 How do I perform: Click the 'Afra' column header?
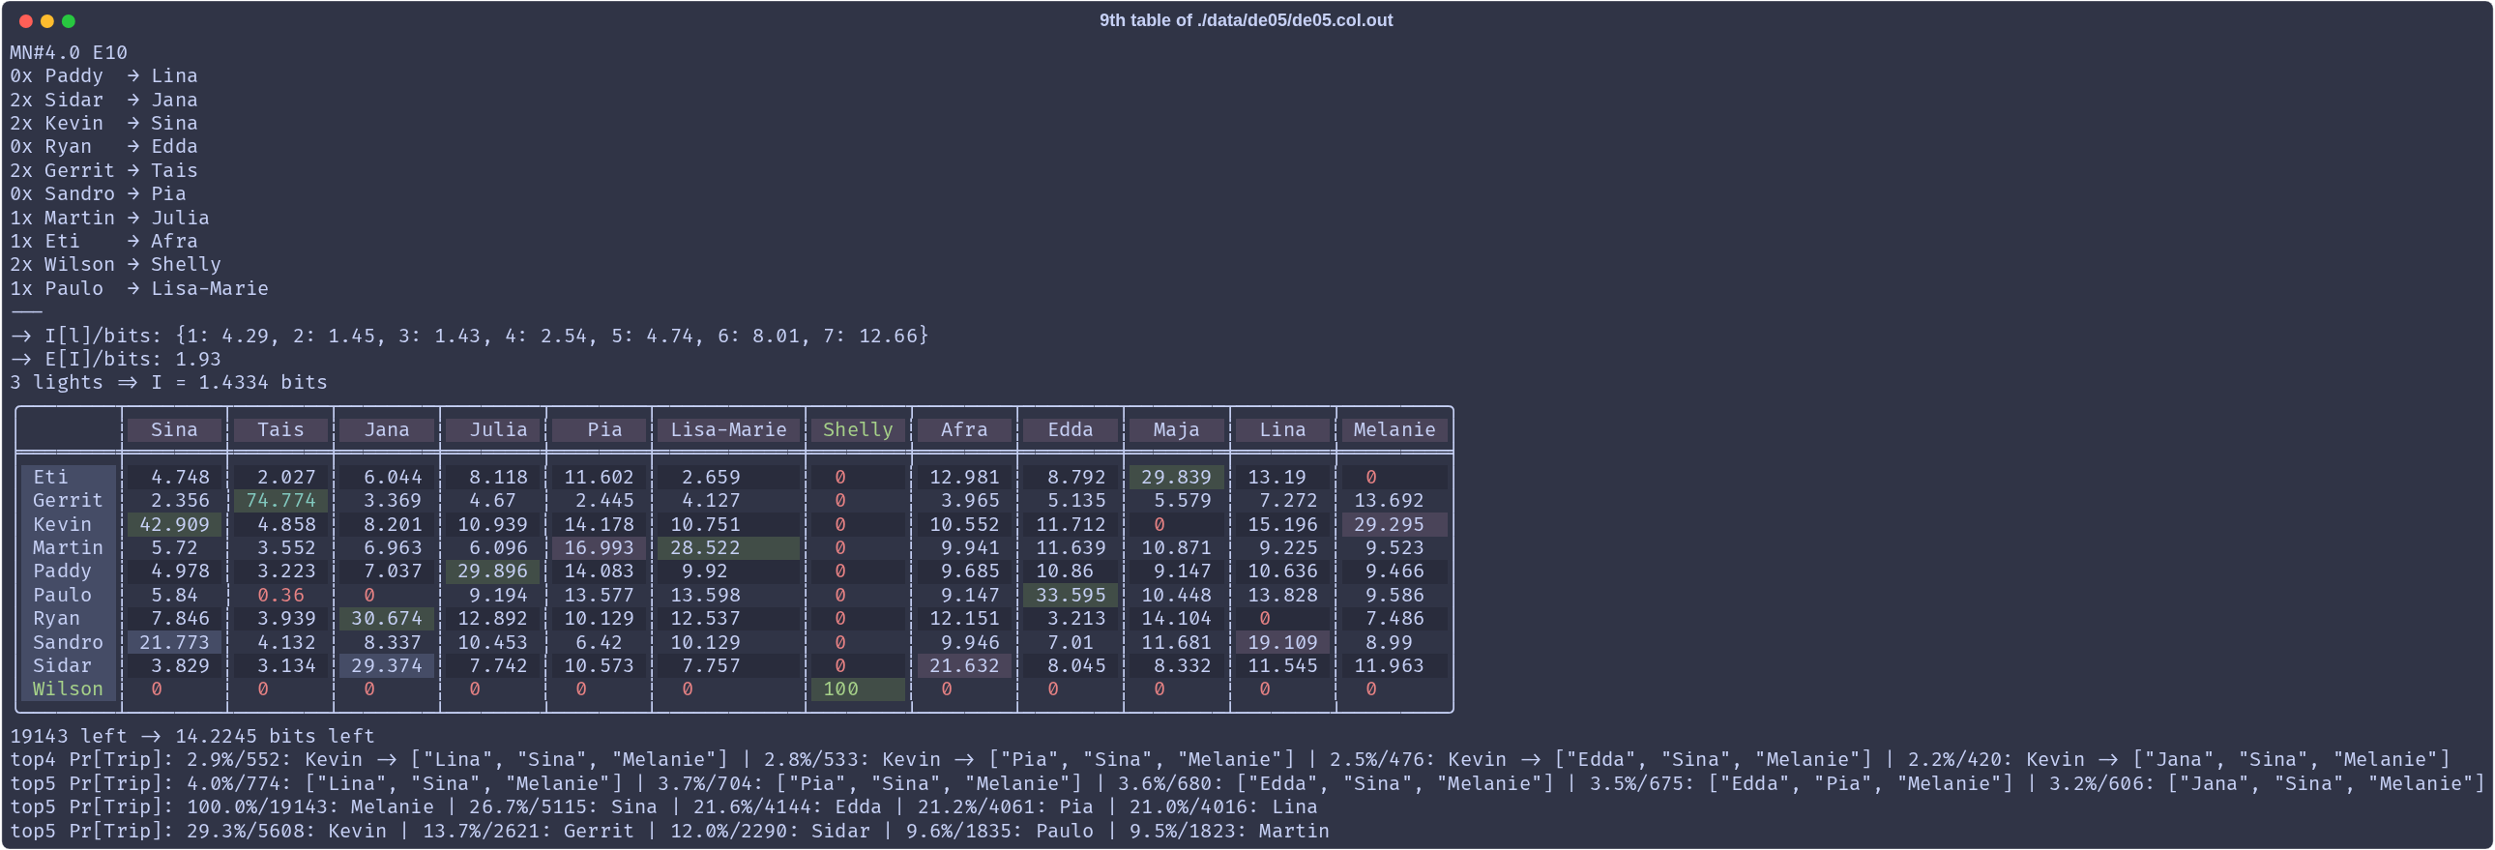(965, 430)
